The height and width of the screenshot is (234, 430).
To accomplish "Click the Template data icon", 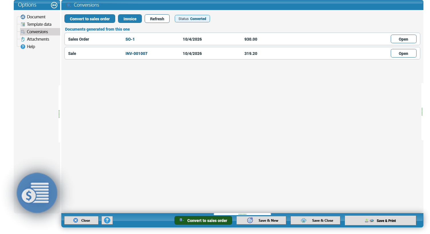I will (23, 24).
